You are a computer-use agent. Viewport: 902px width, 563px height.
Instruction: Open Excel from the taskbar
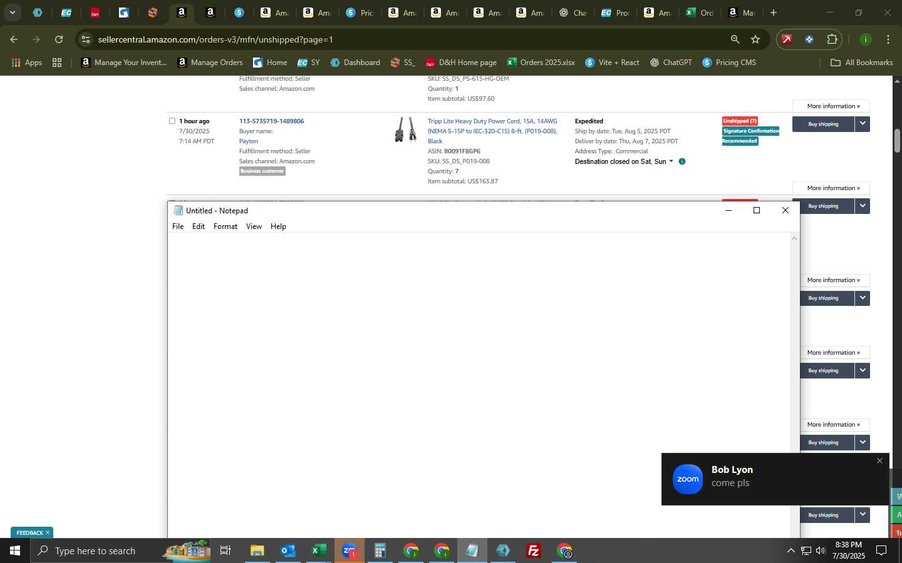318,550
